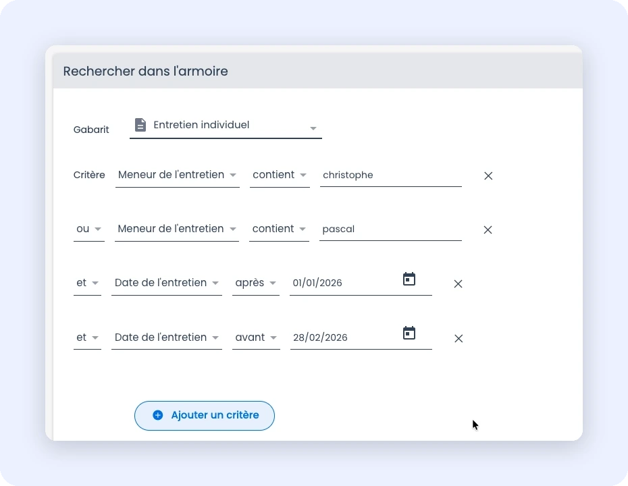The image size is (628, 486).
Task: Remove the 'christophe' criterion row
Action: tap(488, 175)
